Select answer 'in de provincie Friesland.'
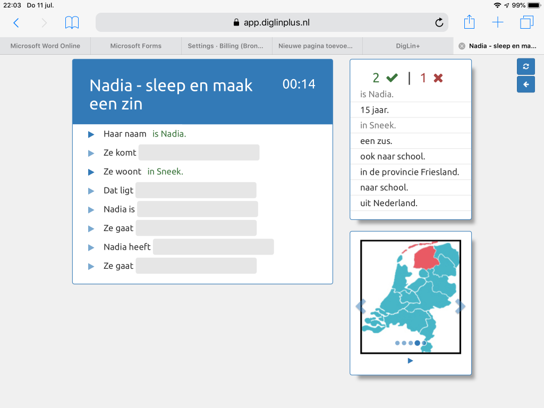This screenshot has width=544, height=408. (410, 172)
